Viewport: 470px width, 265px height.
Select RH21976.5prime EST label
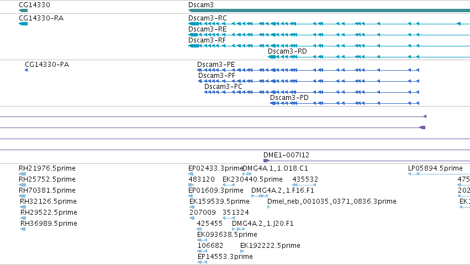coord(47,168)
